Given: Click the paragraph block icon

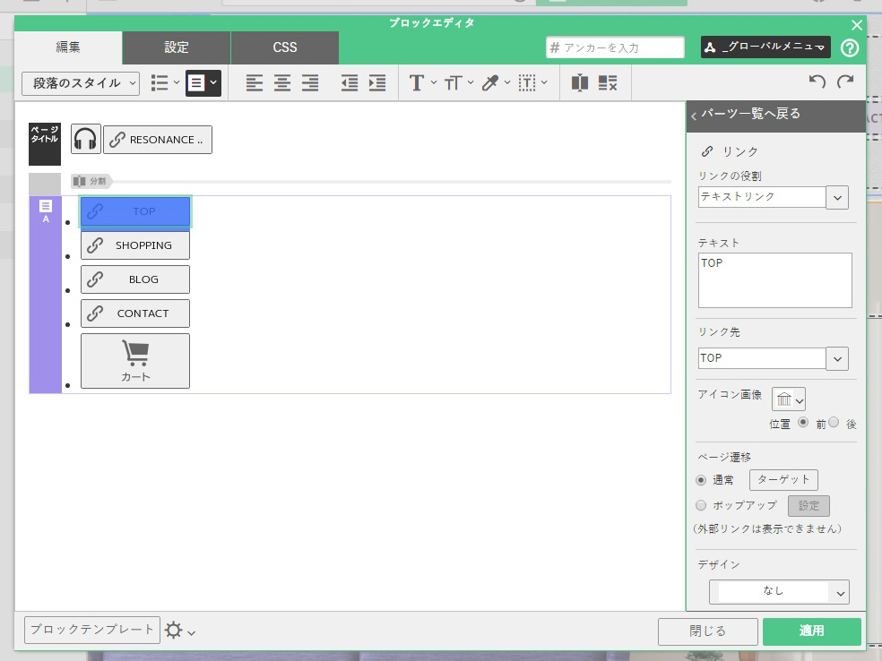Looking at the screenshot, I should 196,83.
